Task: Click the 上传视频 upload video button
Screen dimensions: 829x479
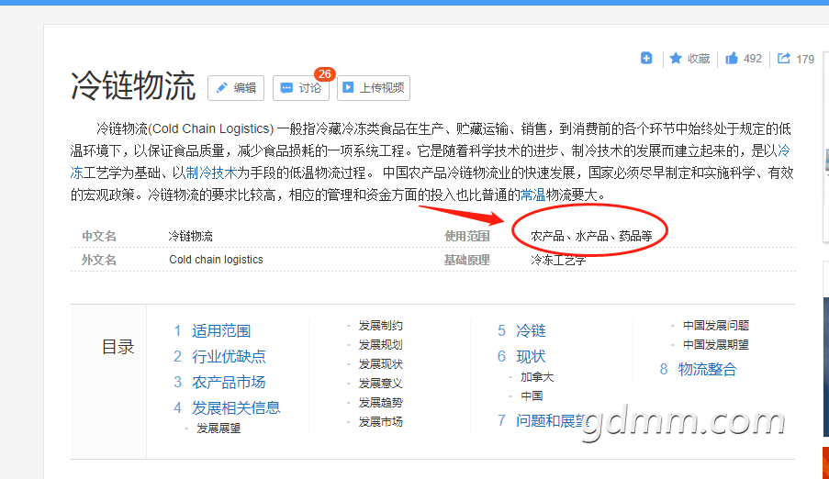Action: click(x=374, y=88)
